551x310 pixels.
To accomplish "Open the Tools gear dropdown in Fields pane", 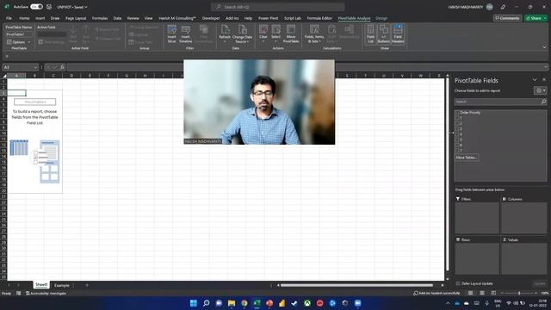I will pyautogui.click(x=540, y=90).
